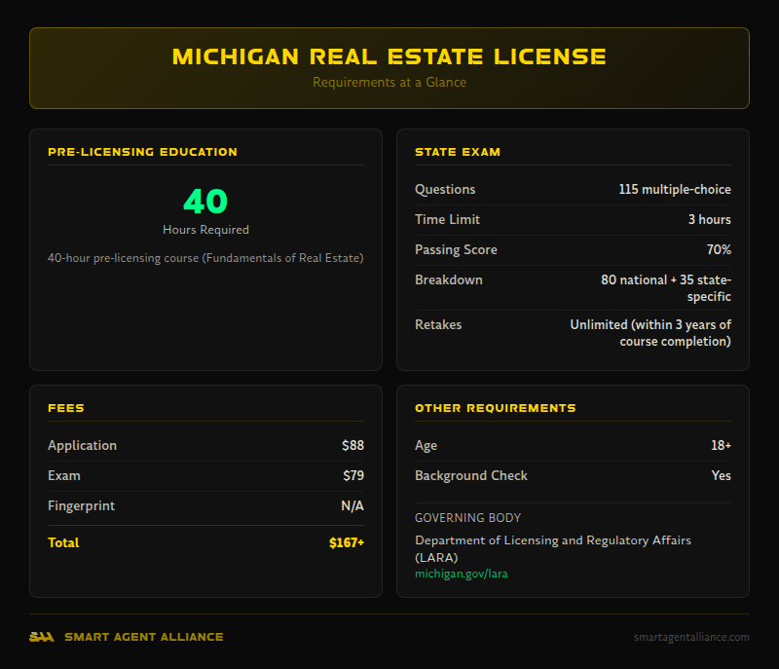The height and width of the screenshot is (669, 779).
Task: Open the smartagentalliance.com link
Action: tap(690, 637)
